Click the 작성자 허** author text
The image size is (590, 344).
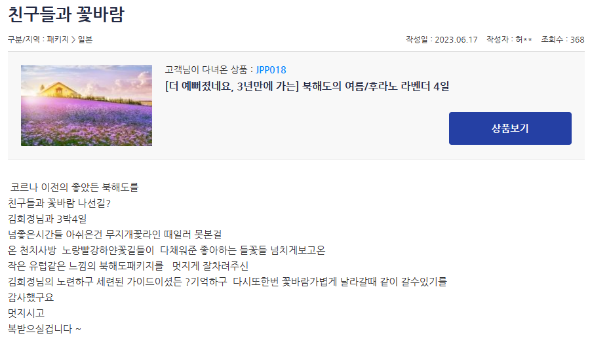[x=509, y=39]
